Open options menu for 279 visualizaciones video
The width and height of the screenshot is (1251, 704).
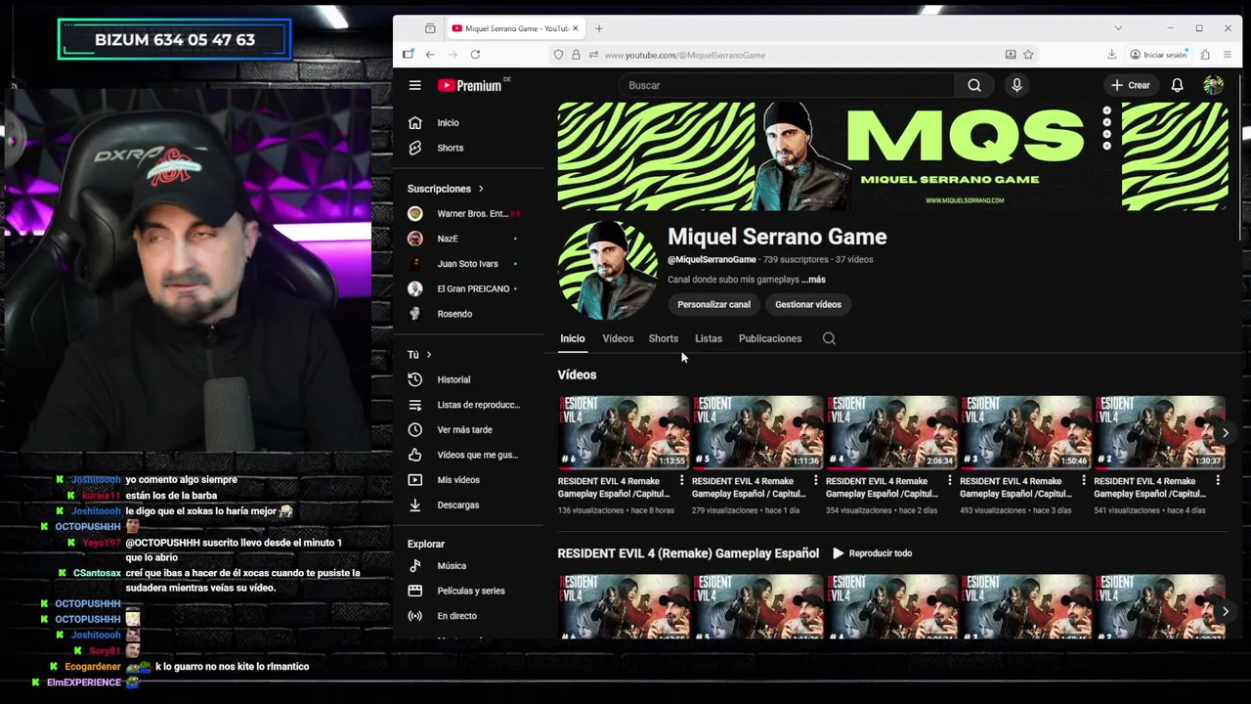point(815,481)
